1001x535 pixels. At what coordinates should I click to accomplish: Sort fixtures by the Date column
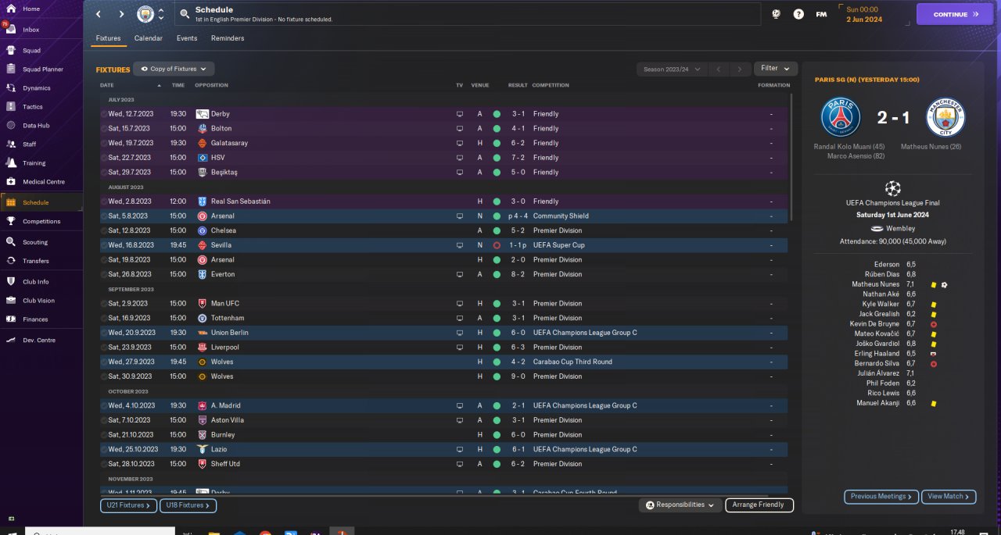[x=107, y=85]
